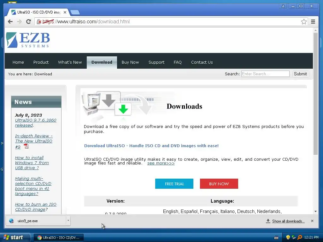Screen dimensions: 323x242
Task: Open UltraISO 9.7.6.3860 released news link
Action: [35, 123]
